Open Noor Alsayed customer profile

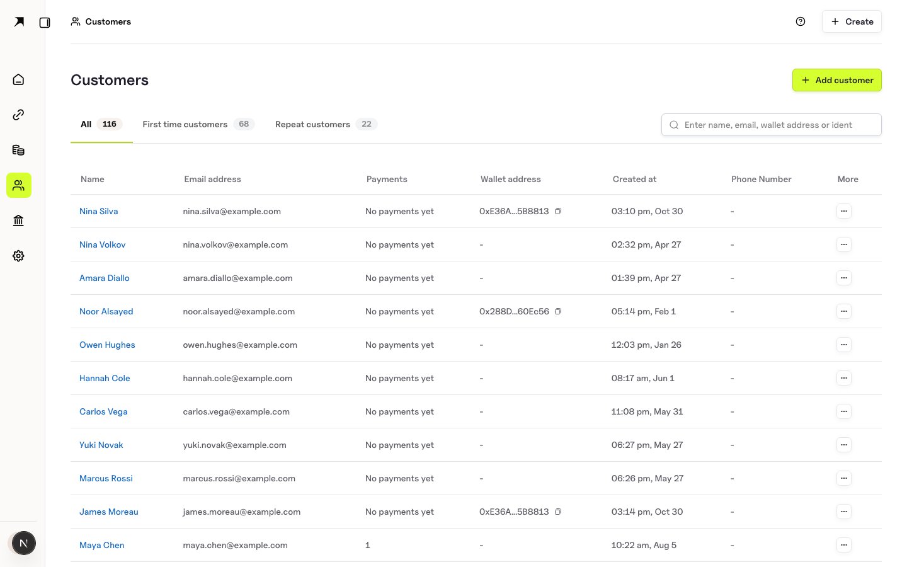point(106,311)
